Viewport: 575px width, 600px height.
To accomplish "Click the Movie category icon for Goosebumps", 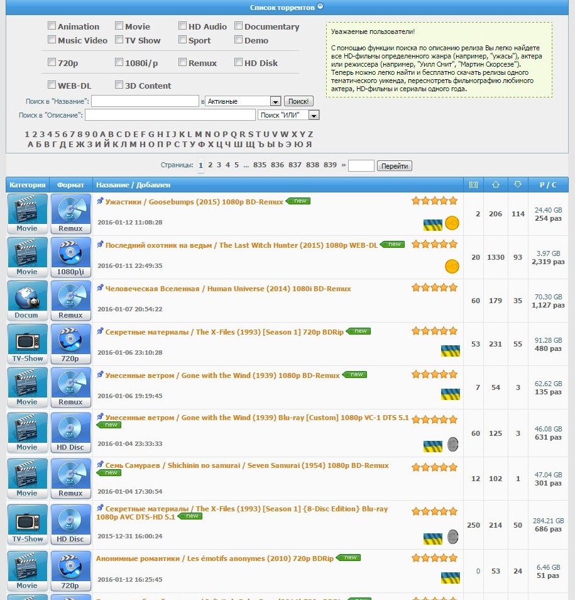I will pyautogui.click(x=27, y=213).
